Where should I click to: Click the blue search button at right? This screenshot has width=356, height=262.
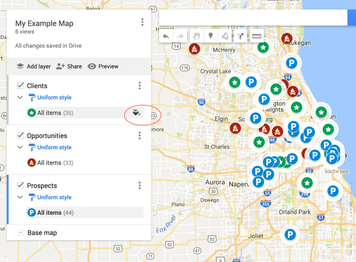coord(352,18)
